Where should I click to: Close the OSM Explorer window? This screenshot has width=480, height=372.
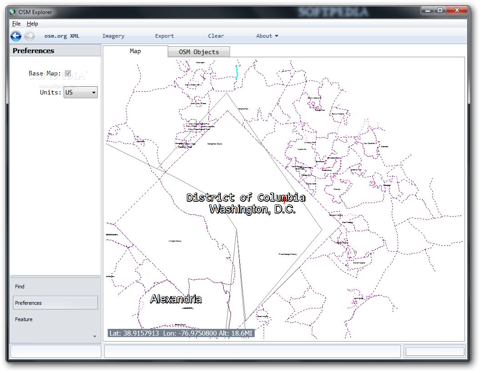[457, 10]
